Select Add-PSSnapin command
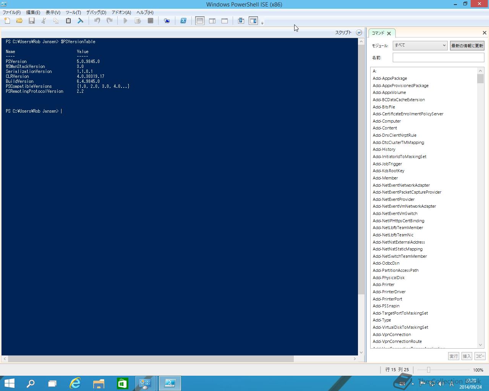The width and height of the screenshot is (489, 391). pos(386,306)
